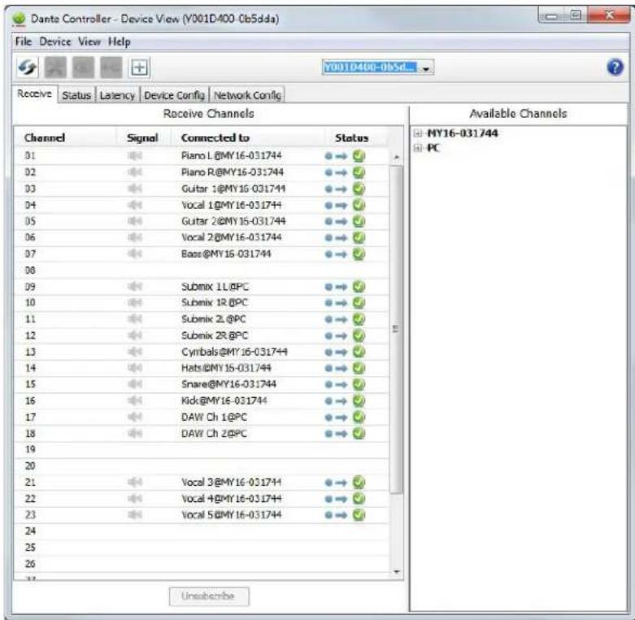Click green status check for Submix 1L
The width and height of the screenshot is (635, 620).
[x=359, y=286]
